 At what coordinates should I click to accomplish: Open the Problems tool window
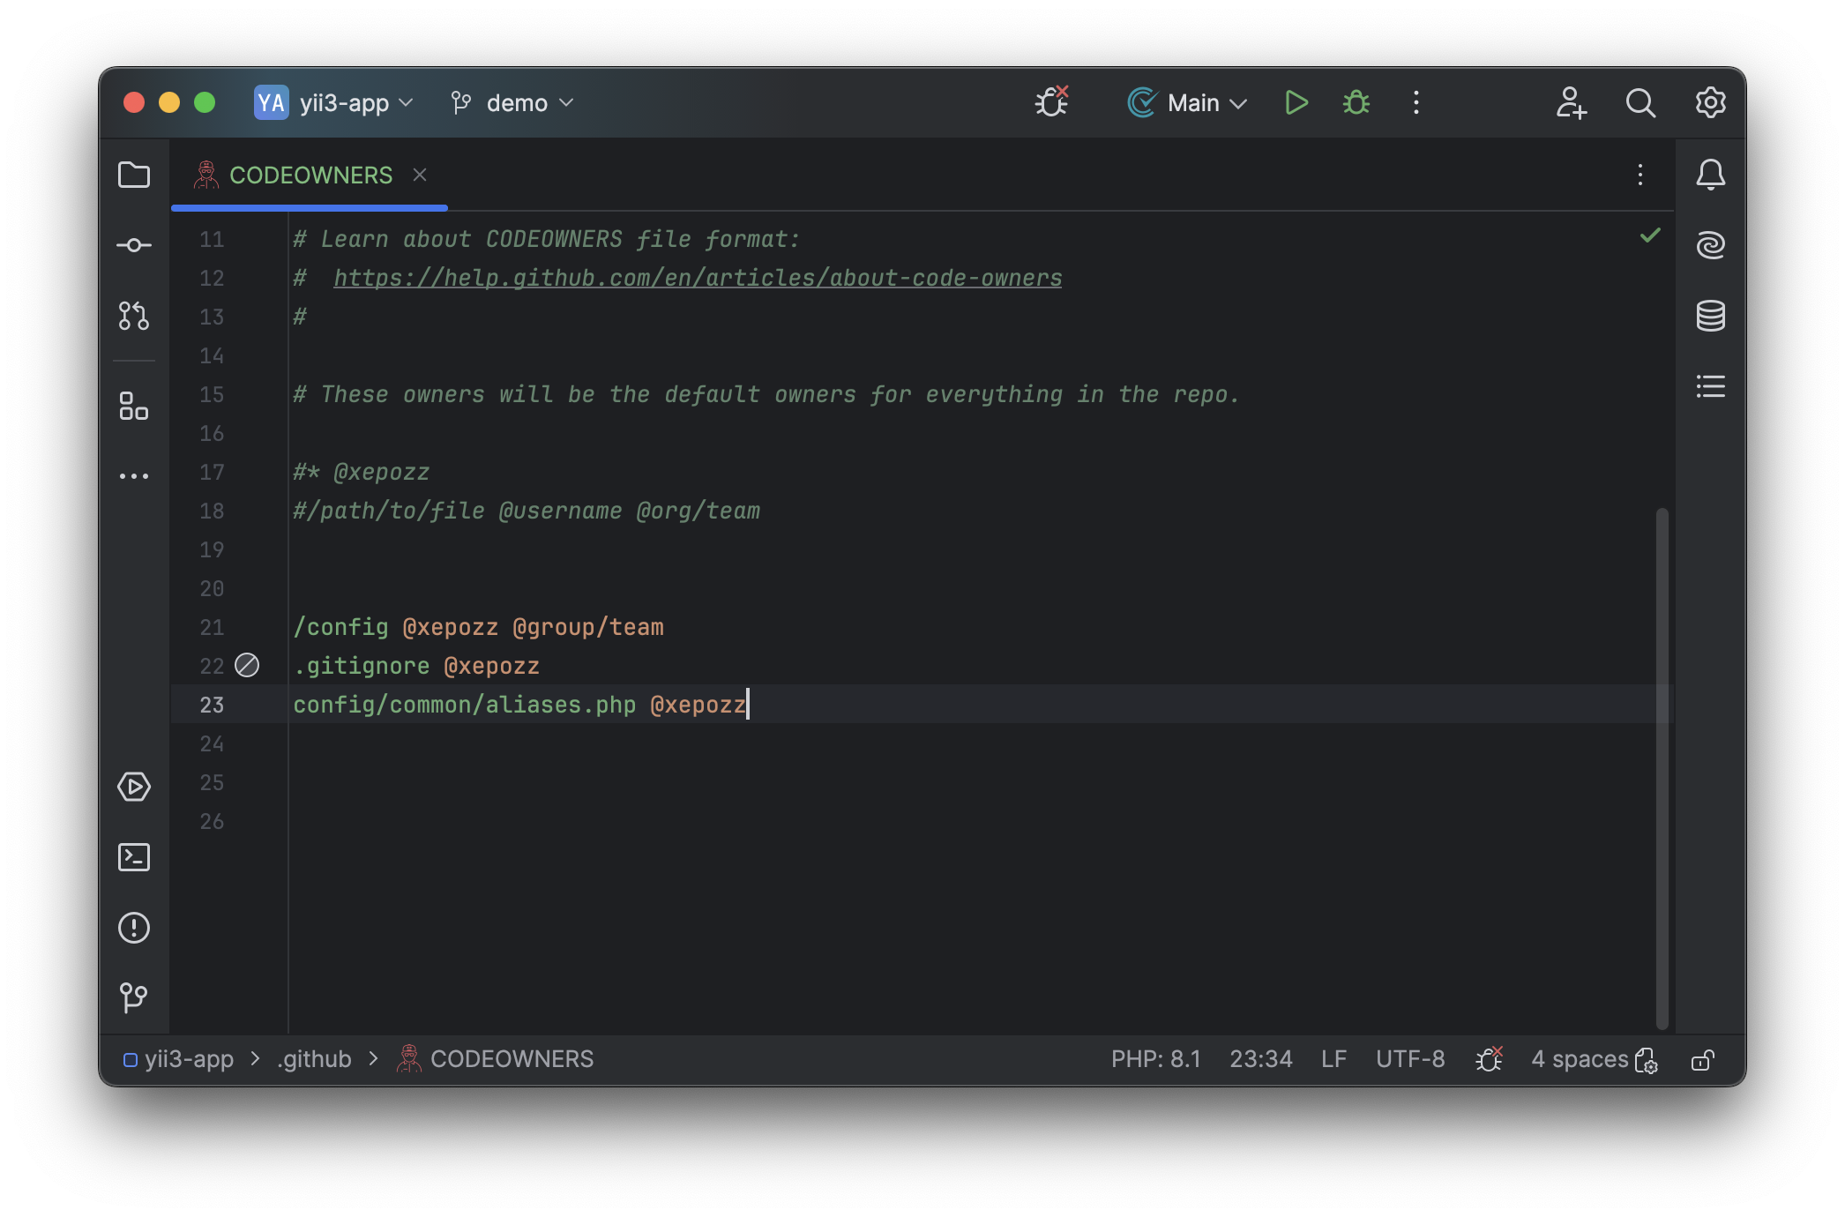134,928
